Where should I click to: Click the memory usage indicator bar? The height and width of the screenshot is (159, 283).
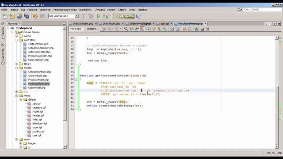tap(124, 16)
